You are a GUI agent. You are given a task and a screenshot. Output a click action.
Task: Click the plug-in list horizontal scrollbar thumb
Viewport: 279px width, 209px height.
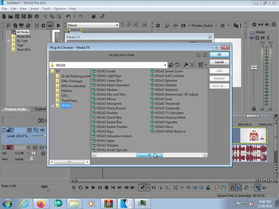(x=150, y=155)
